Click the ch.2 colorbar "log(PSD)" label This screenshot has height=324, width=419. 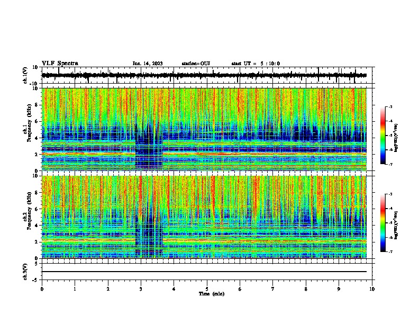(x=396, y=226)
